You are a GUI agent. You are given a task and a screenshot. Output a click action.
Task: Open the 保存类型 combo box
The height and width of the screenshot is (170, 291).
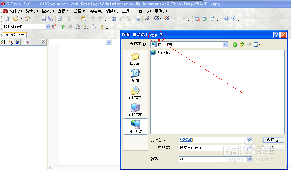215,148
